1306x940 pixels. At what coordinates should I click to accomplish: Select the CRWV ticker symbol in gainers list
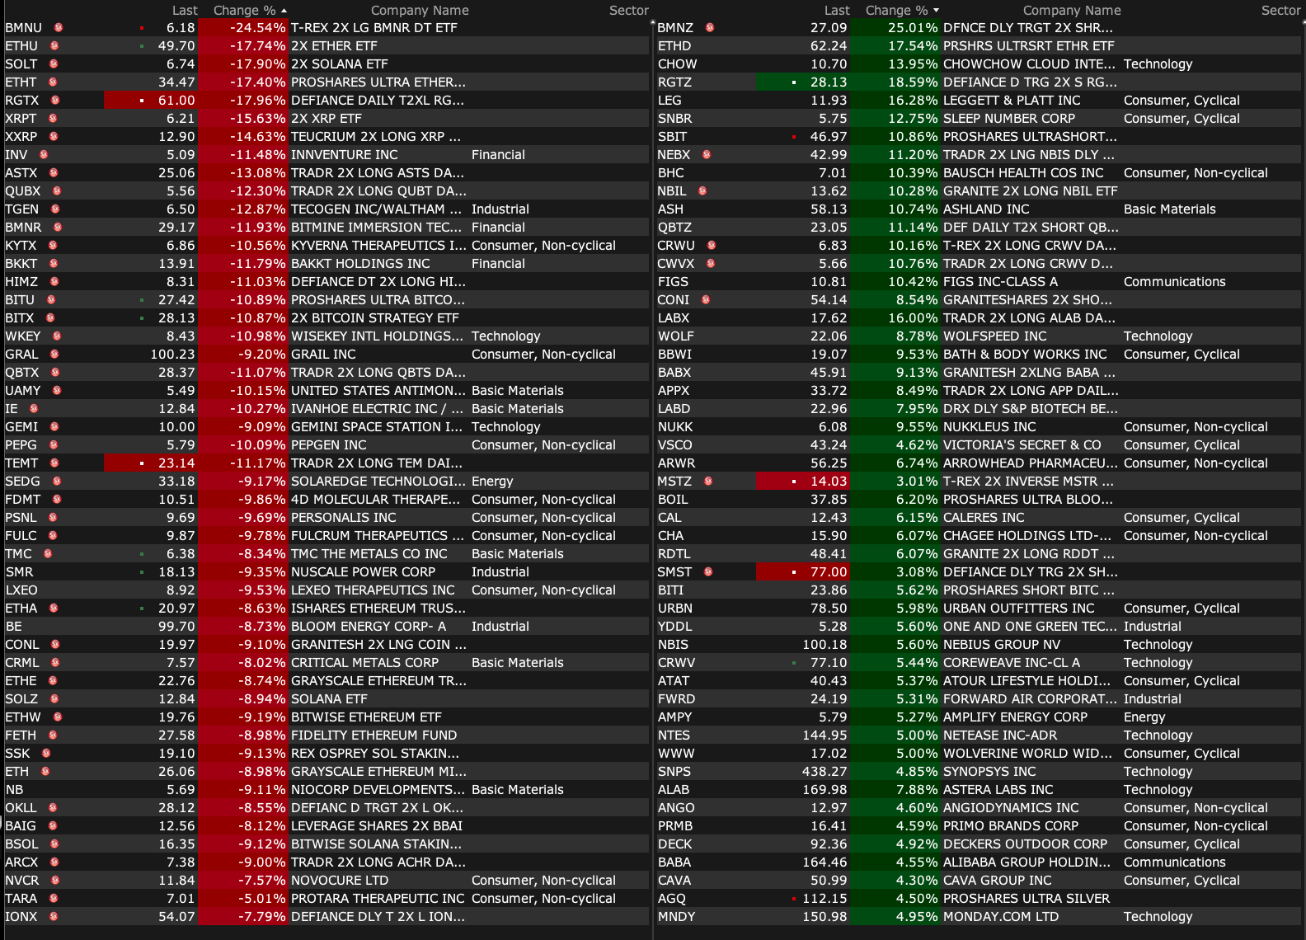coord(676,663)
